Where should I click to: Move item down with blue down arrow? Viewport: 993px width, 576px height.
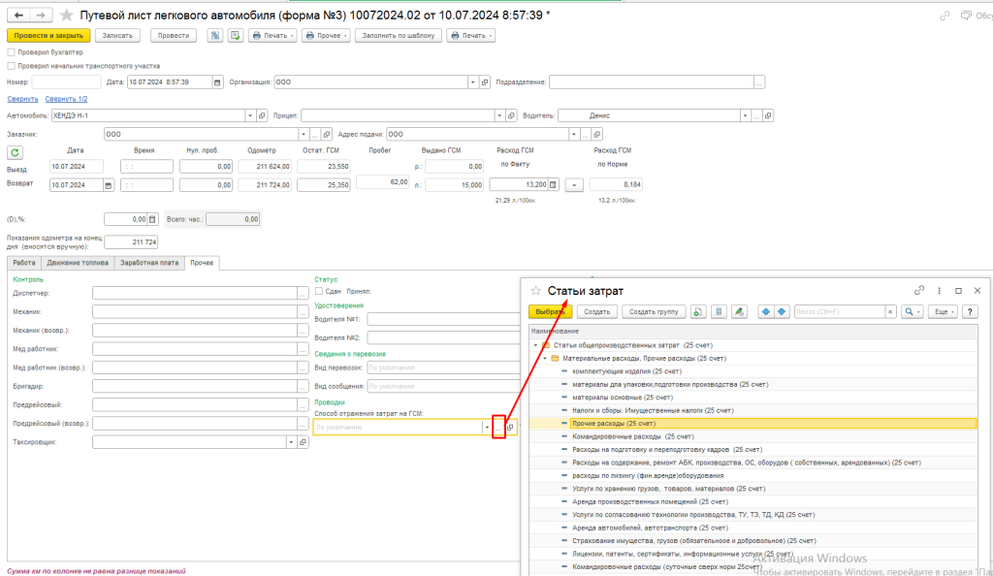tap(782, 312)
